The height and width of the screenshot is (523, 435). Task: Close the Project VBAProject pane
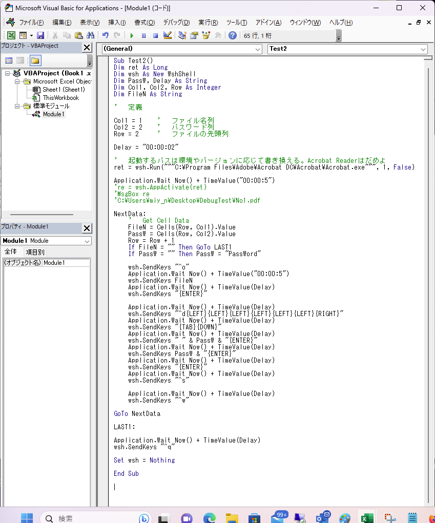point(87,47)
